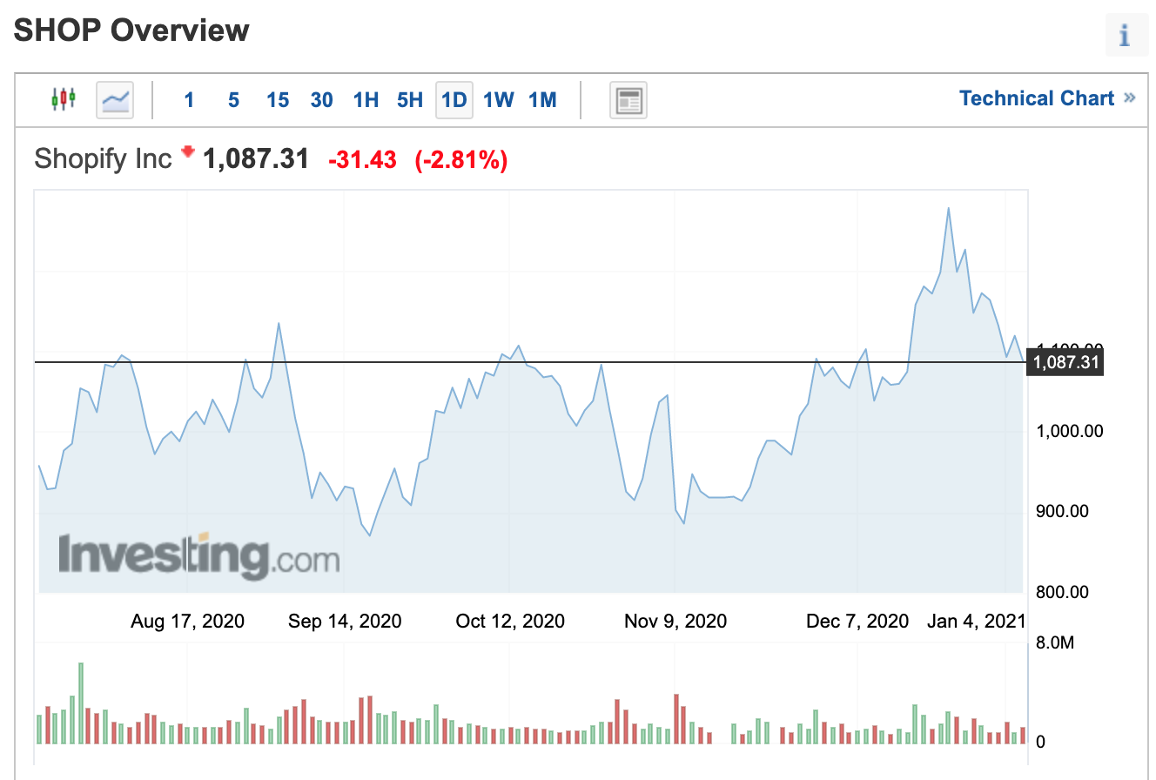Click the red down arrow beside Shopify Inc
Screen dimensions: 1156x780
[x=187, y=151]
